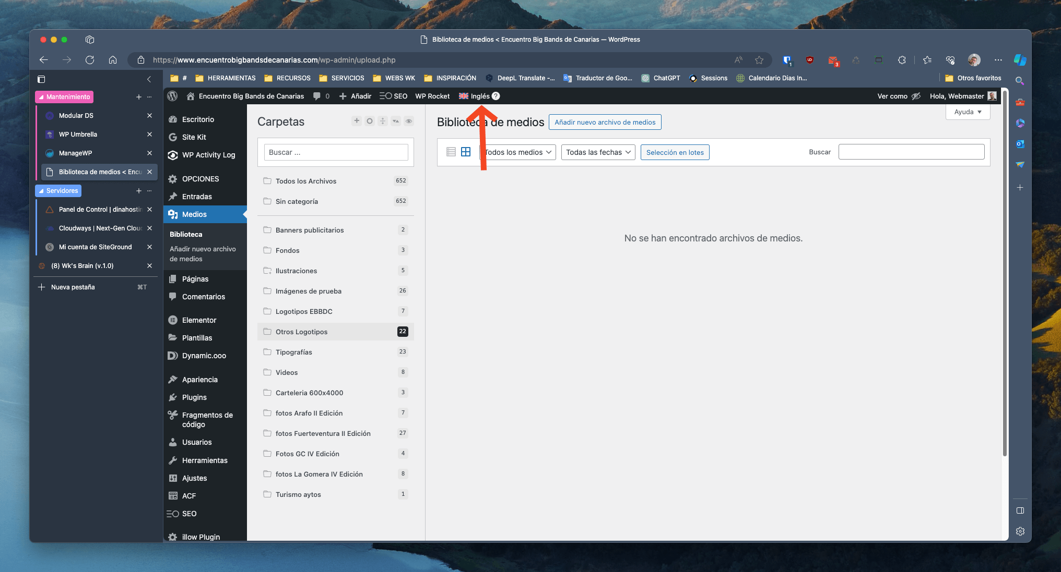
Task: Click the Ajustes settings icon in sidebar
Action: coord(173,478)
